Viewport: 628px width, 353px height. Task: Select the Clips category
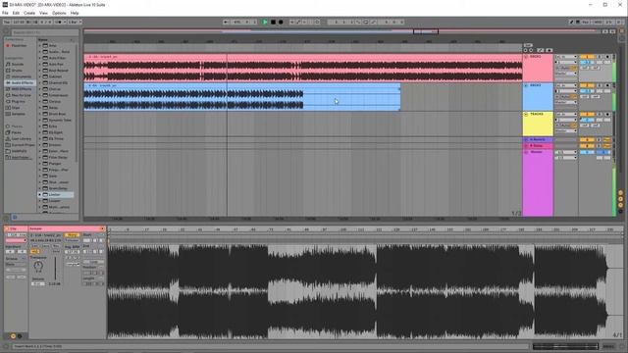pos(16,108)
